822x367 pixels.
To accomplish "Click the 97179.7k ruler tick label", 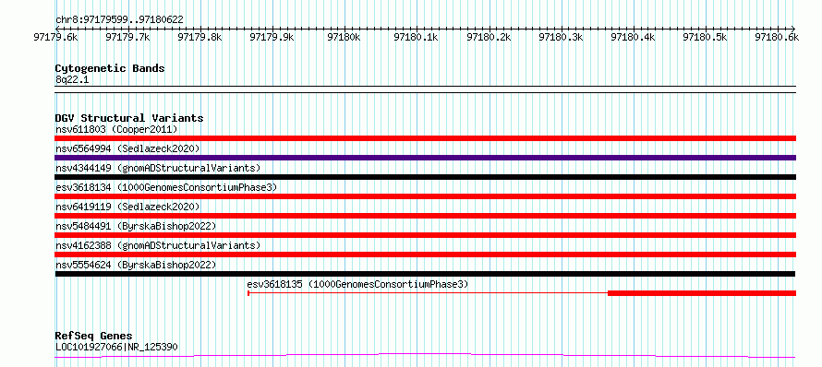I will [127, 37].
